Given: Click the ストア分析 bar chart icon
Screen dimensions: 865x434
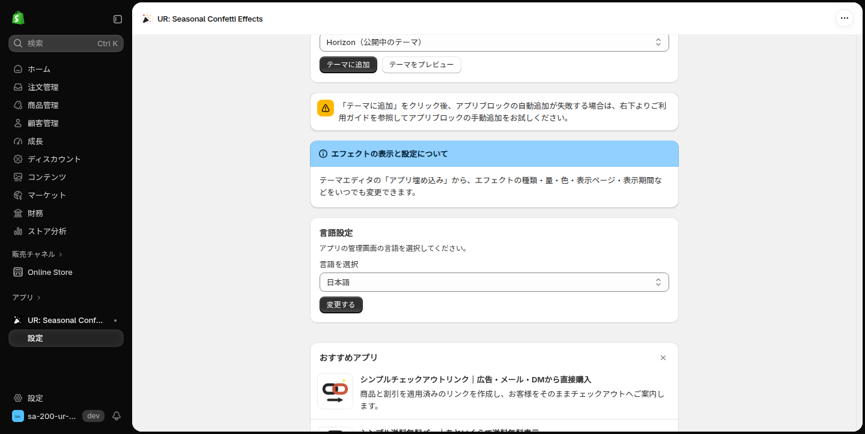Looking at the screenshot, I should [x=18, y=231].
